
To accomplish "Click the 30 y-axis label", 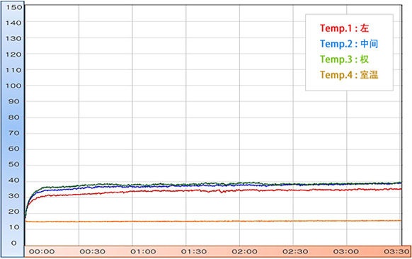I will pos(14,196).
